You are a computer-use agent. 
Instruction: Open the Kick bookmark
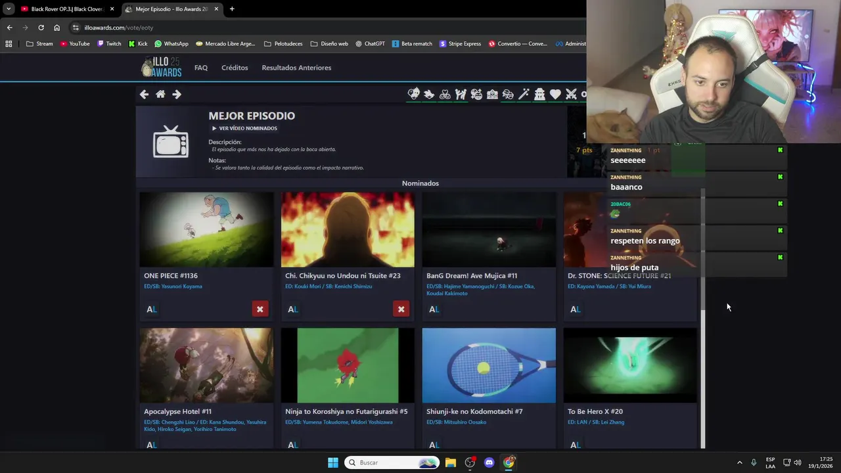138,44
